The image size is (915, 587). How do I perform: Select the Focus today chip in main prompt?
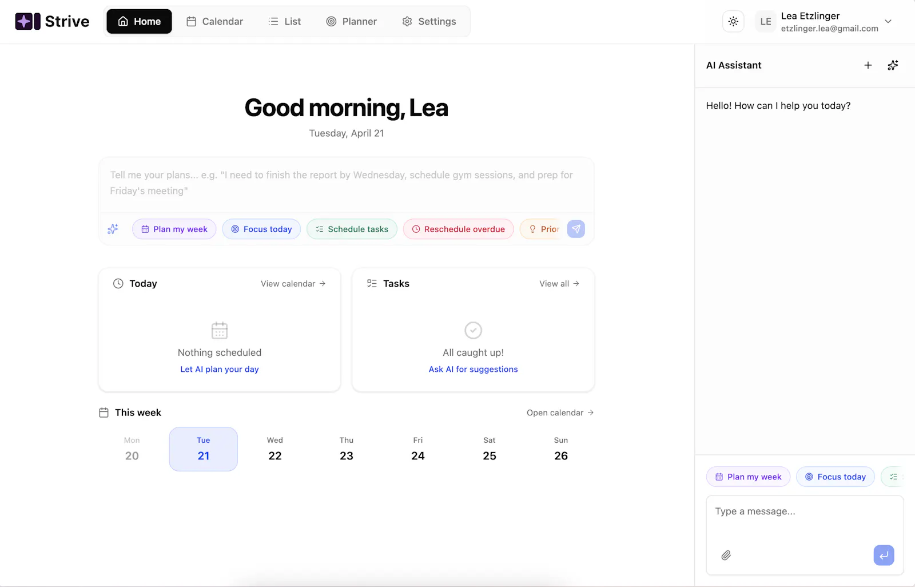(x=261, y=229)
